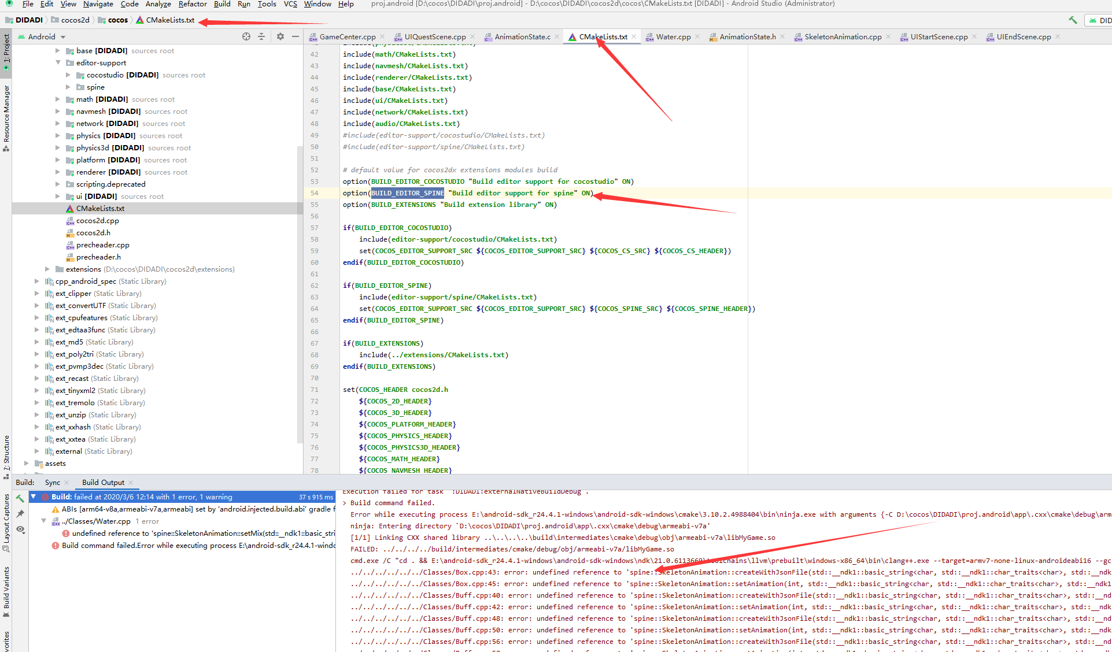
Task: Switch to the Water.cpp editor tab
Action: pyautogui.click(x=673, y=36)
